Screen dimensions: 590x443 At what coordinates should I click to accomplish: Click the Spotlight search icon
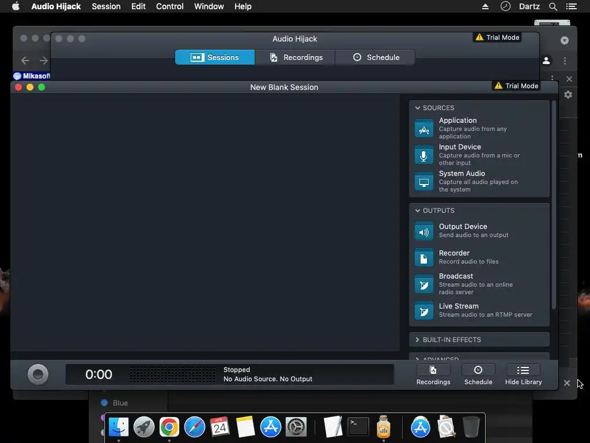tap(553, 6)
